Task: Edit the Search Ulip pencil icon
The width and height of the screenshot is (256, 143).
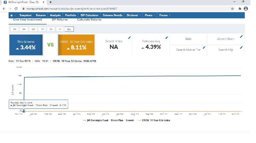Action: 241,47
